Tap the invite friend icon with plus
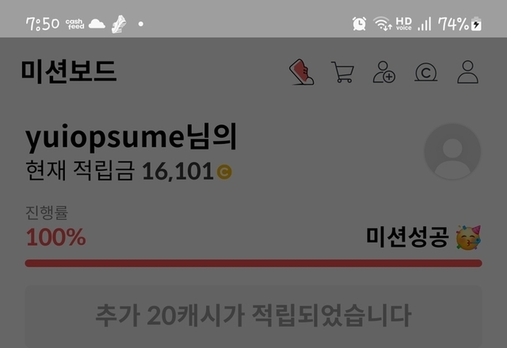 tap(384, 72)
